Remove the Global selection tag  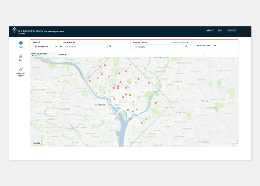pyautogui.click(x=65, y=54)
